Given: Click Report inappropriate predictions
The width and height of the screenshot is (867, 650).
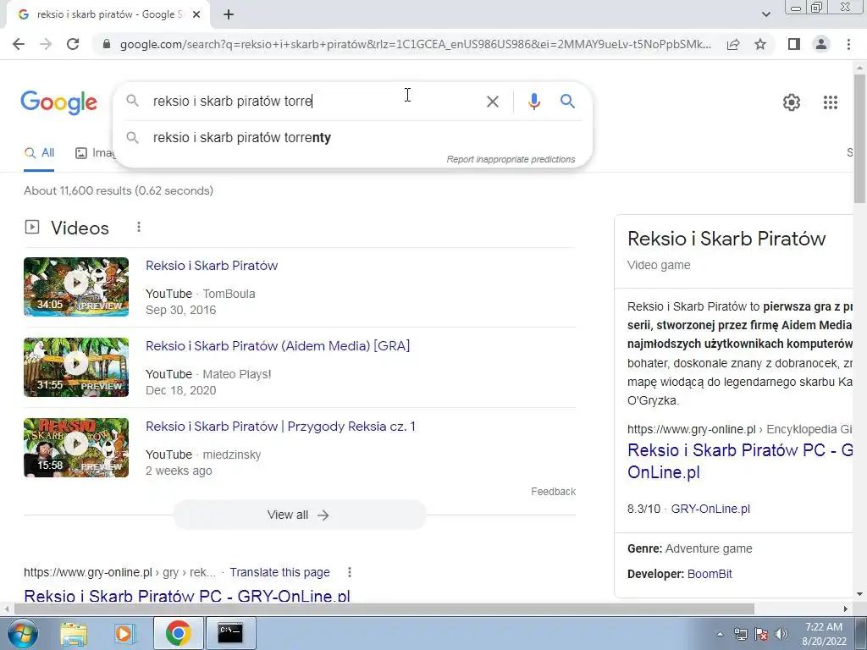Looking at the screenshot, I should pyautogui.click(x=511, y=159).
